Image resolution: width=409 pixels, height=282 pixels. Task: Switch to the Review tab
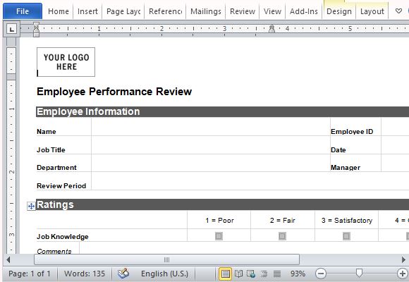(x=243, y=11)
